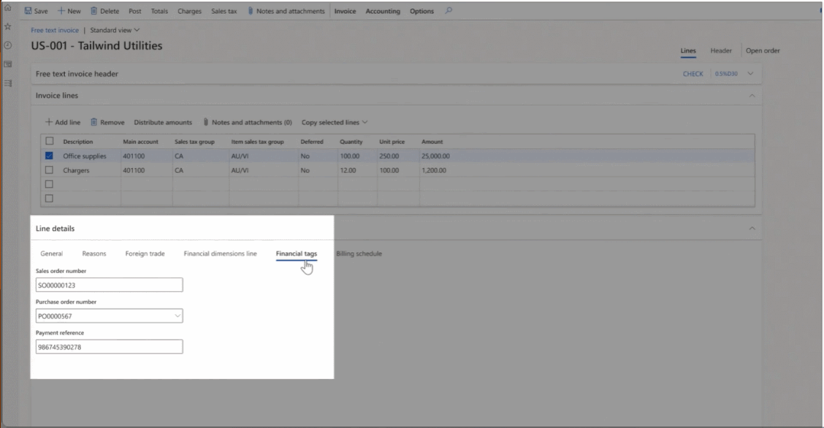
Task: Uncheck the Office supplies row checkbox
Action: (49, 156)
